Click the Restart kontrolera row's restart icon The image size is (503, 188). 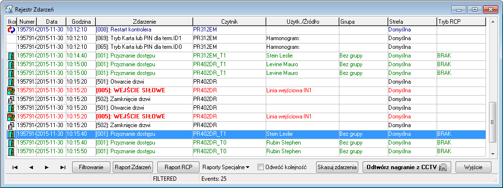click(x=11, y=30)
